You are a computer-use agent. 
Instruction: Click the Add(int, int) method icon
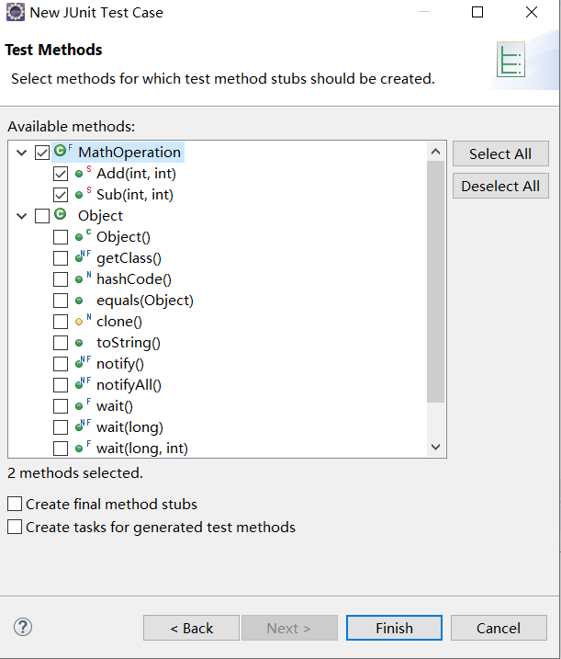coord(83,173)
